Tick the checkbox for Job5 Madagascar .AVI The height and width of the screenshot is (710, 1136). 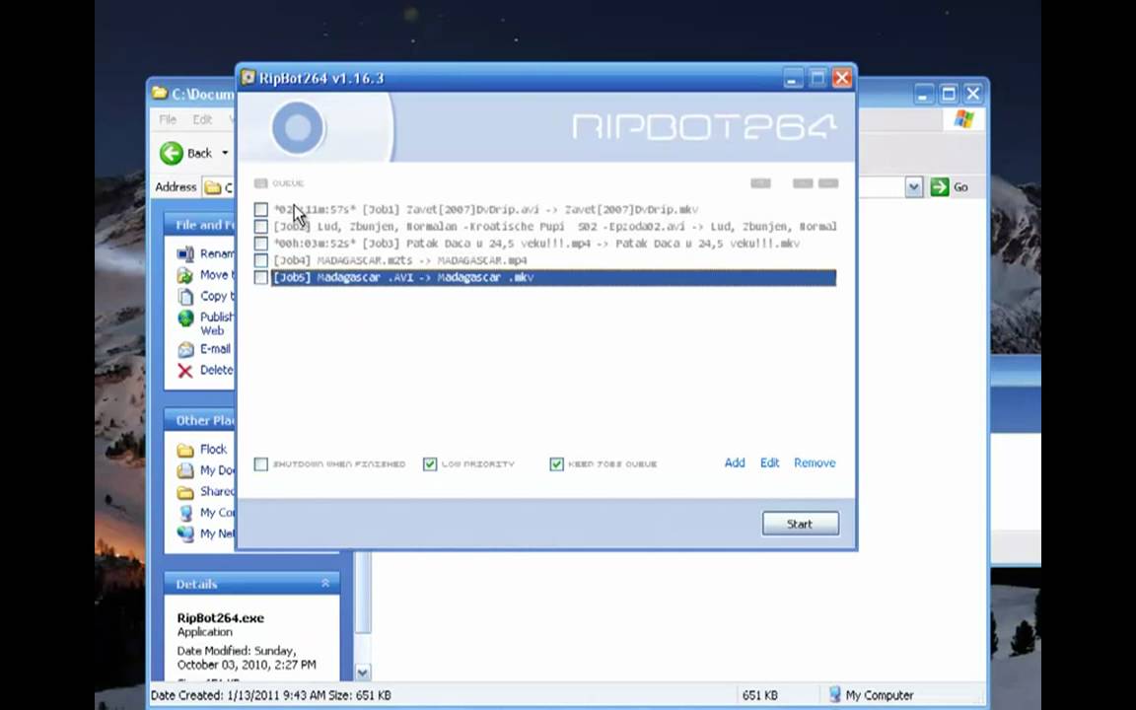coord(260,277)
